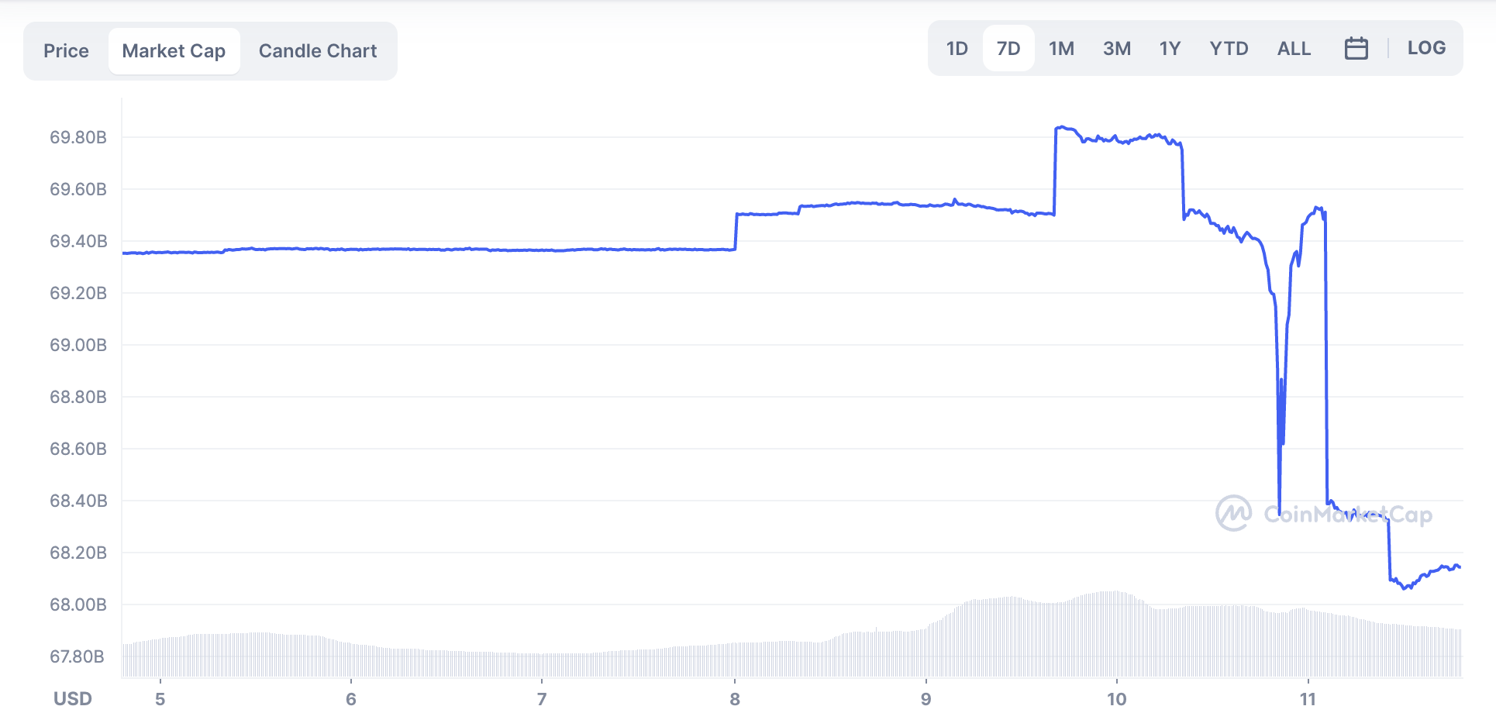Open the Candle Chart view

(318, 51)
